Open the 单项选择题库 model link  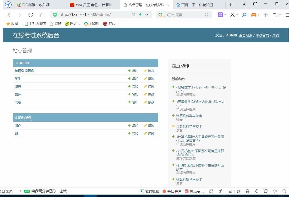[x=24, y=71]
